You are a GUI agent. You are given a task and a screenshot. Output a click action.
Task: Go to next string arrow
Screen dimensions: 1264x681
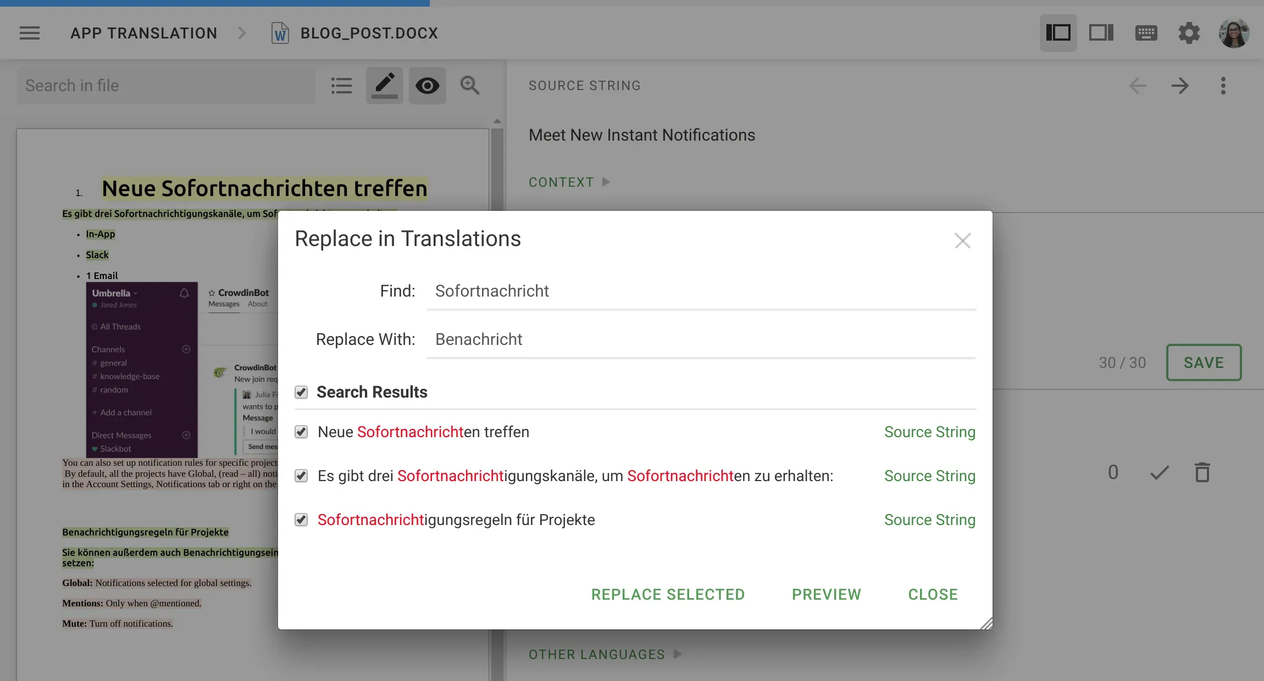[x=1180, y=86]
